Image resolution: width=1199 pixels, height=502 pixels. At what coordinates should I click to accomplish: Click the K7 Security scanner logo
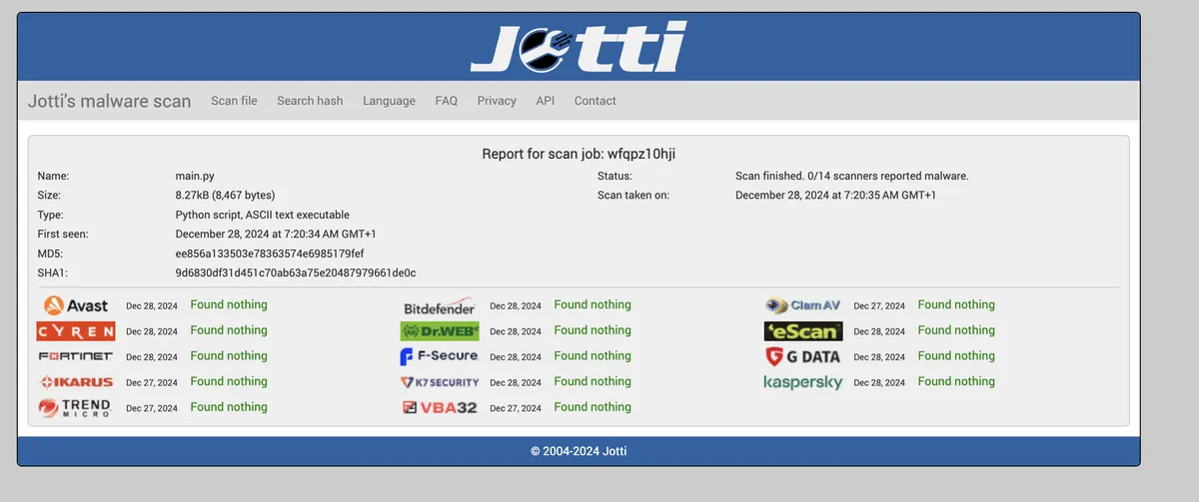pos(440,382)
